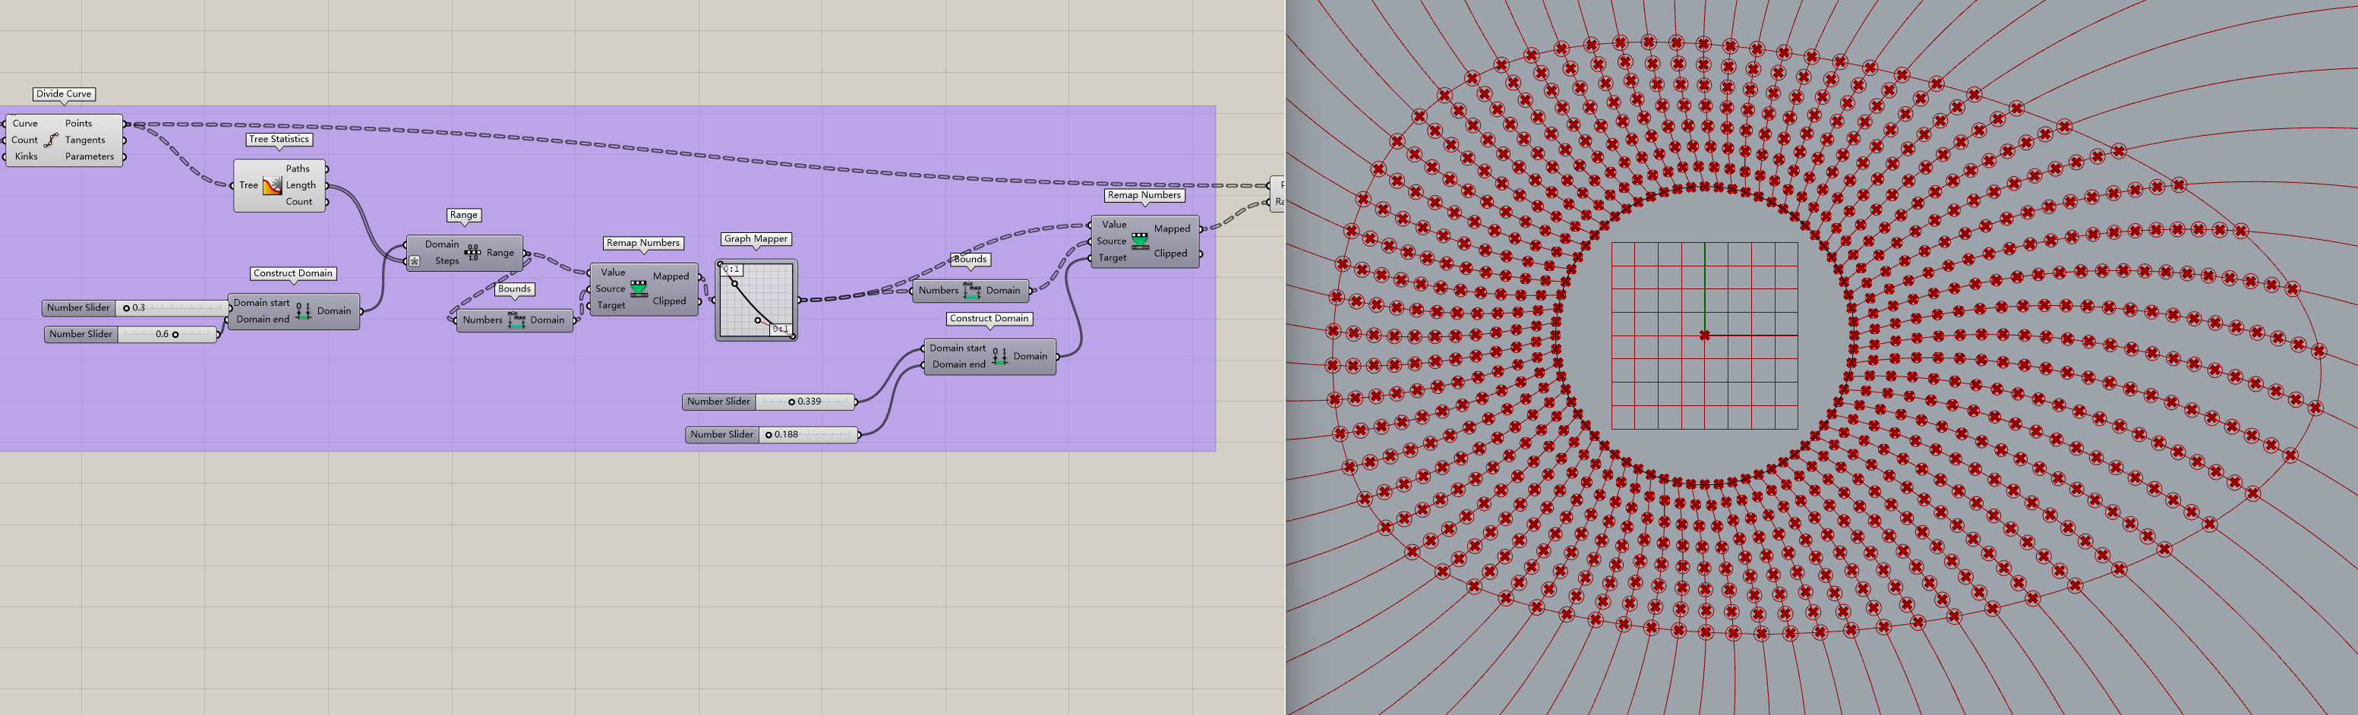Select the Remap Numbers icon feeding Graph Mapper
The width and height of the screenshot is (2358, 715).
pyautogui.click(x=639, y=289)
